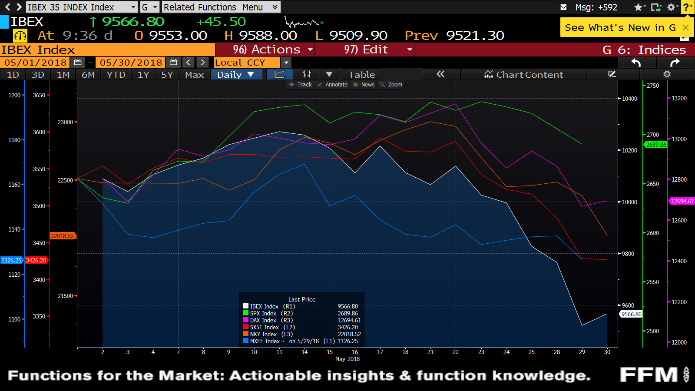Open the 97) Edit dropdown
Image resolution: width=695 pixels, height=391 pixels.
(x=364, y=50)
